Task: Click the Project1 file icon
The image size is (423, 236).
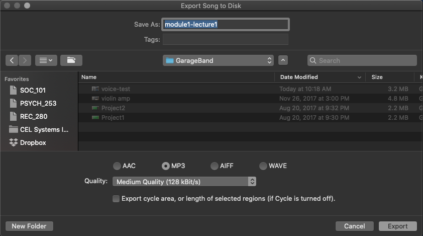Action: (95, 118)
